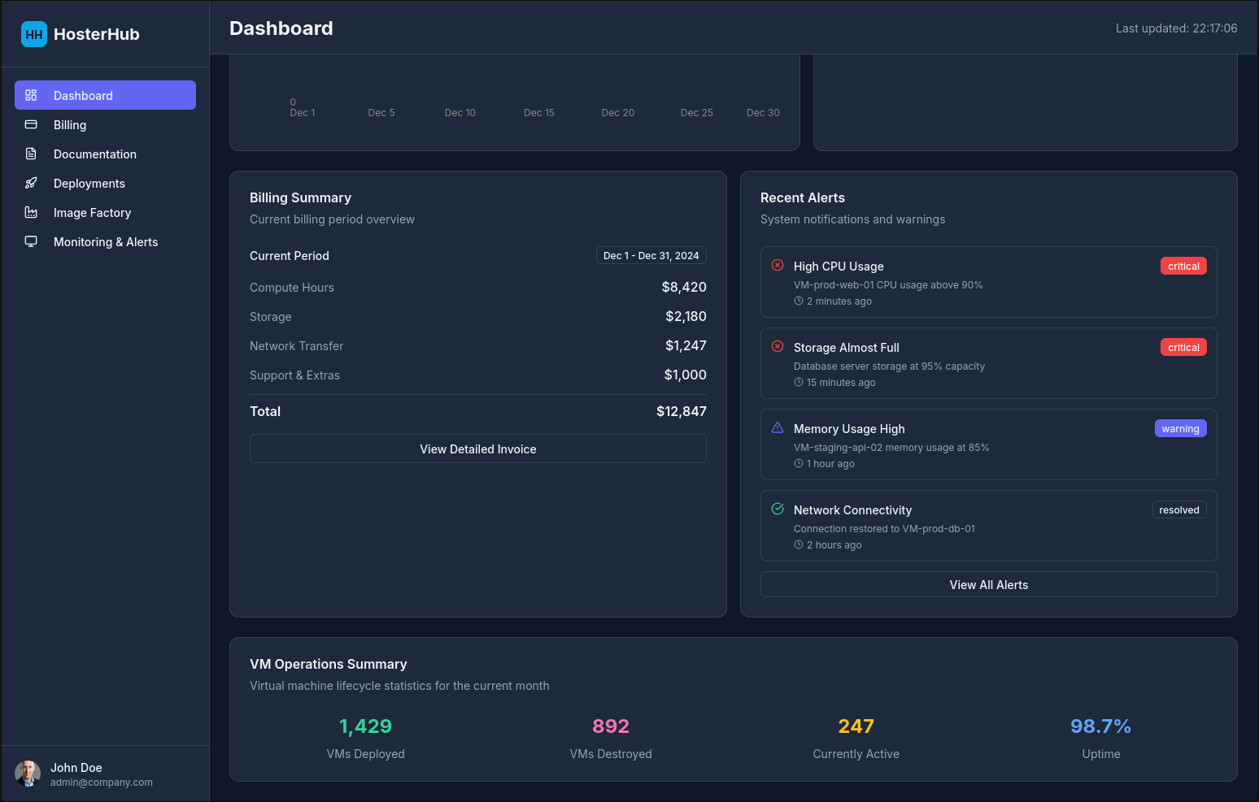
Task: Click the green check icon on Network Connectivity
Action: 778,509
